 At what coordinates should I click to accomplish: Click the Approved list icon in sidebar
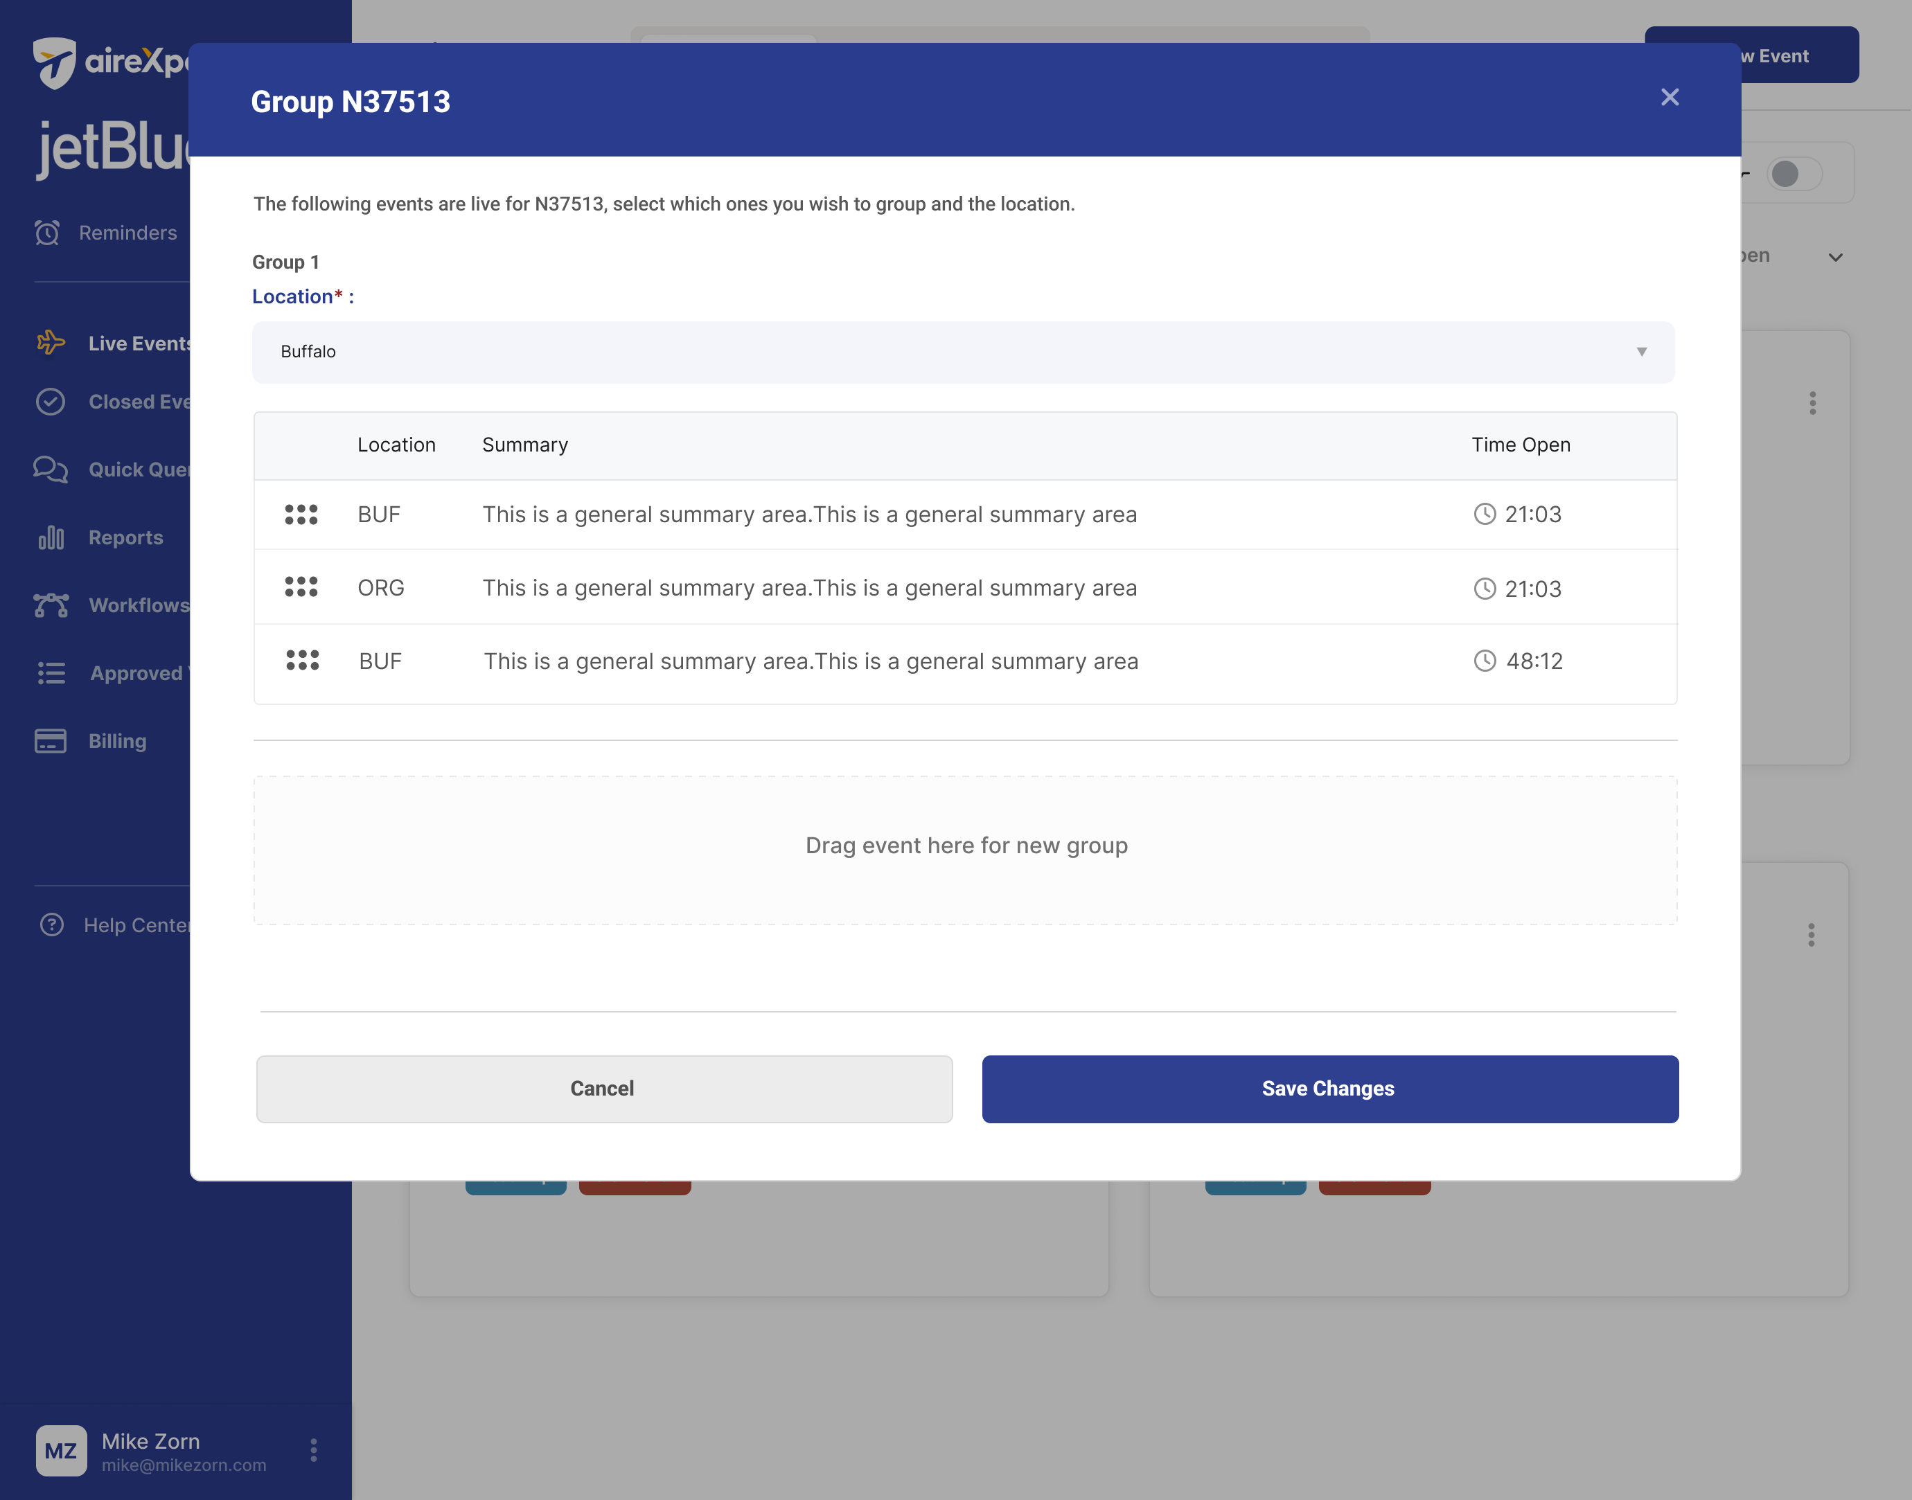52,674
